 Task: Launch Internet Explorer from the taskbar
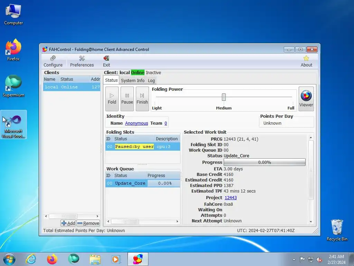[31, 259]
